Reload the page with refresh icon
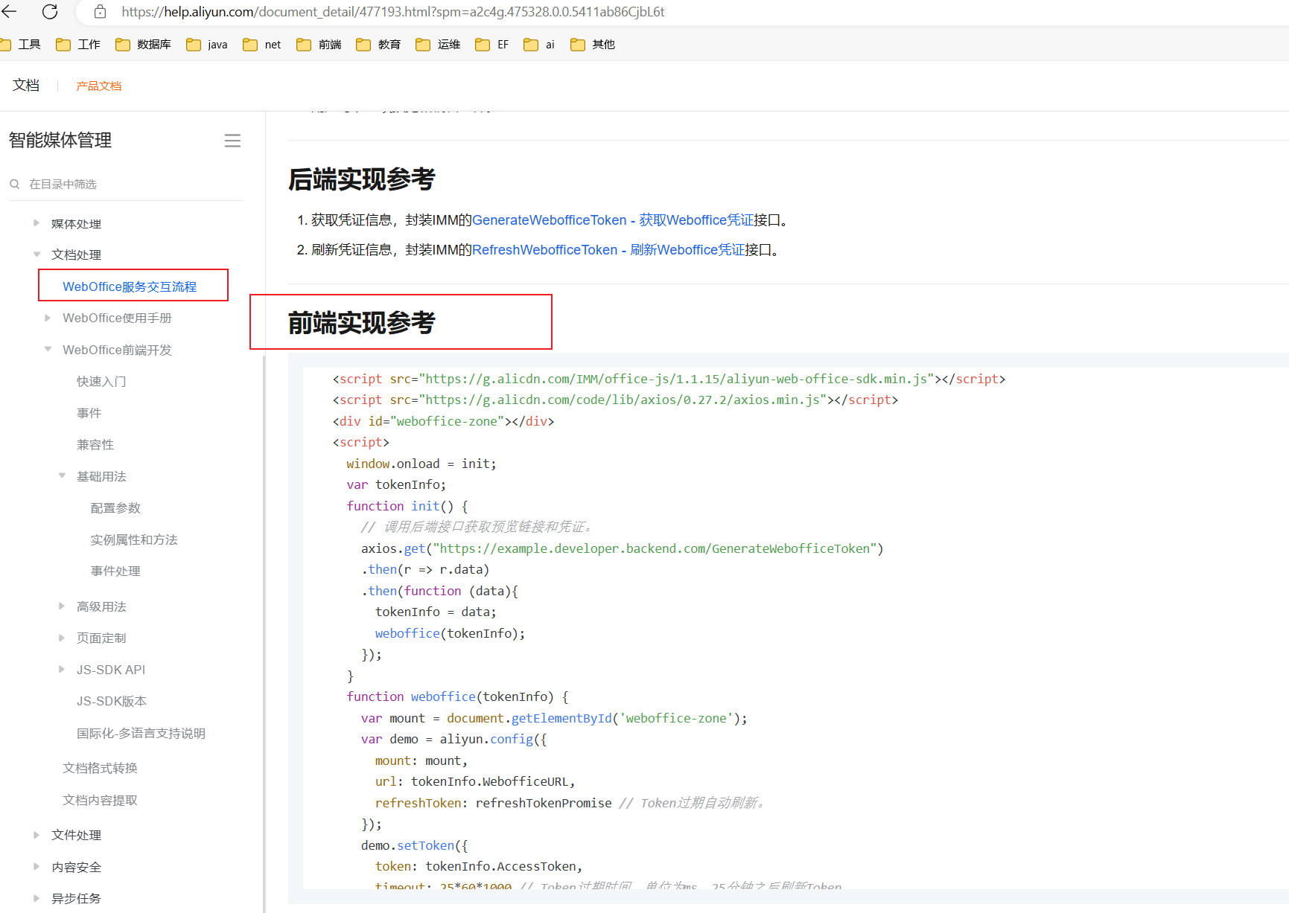This screenshot has height=913, width=1289. (50, 12)
